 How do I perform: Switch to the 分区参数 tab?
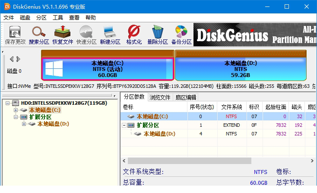pyautogui.click(x=134, y=97)
